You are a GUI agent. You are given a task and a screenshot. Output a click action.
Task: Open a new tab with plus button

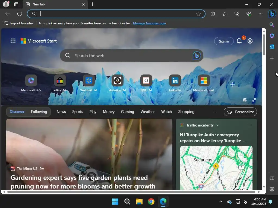(x=92, y=4)
